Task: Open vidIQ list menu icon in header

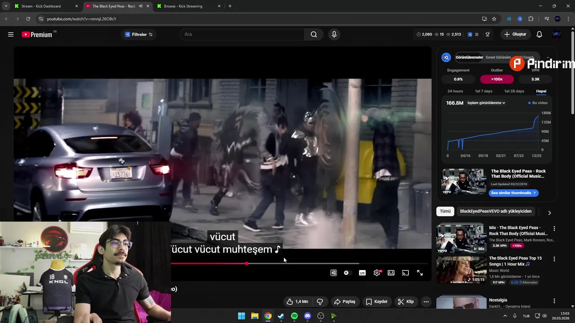Action: [x=477, y=35]
